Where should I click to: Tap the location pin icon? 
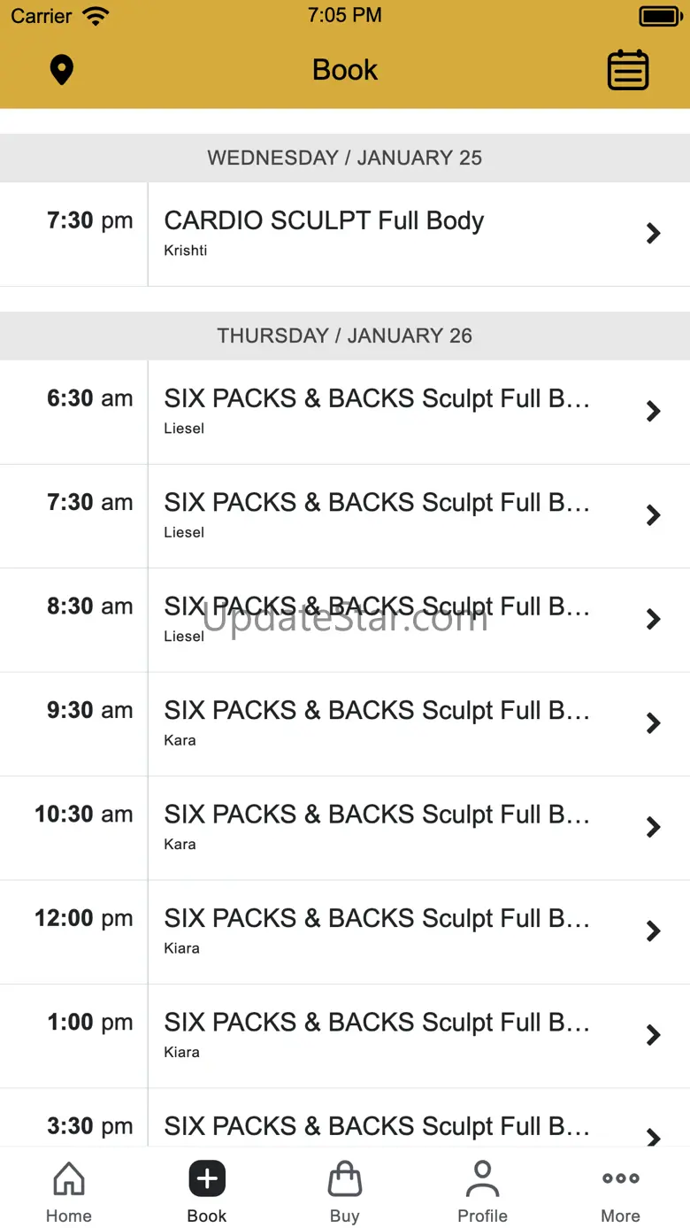[x=61, y=70]
